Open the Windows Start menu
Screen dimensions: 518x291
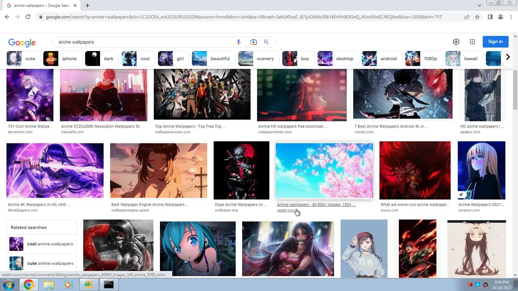coord(9,285)
